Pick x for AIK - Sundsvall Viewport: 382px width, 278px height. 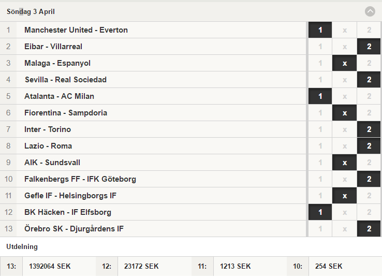click(x=345, y=163)
